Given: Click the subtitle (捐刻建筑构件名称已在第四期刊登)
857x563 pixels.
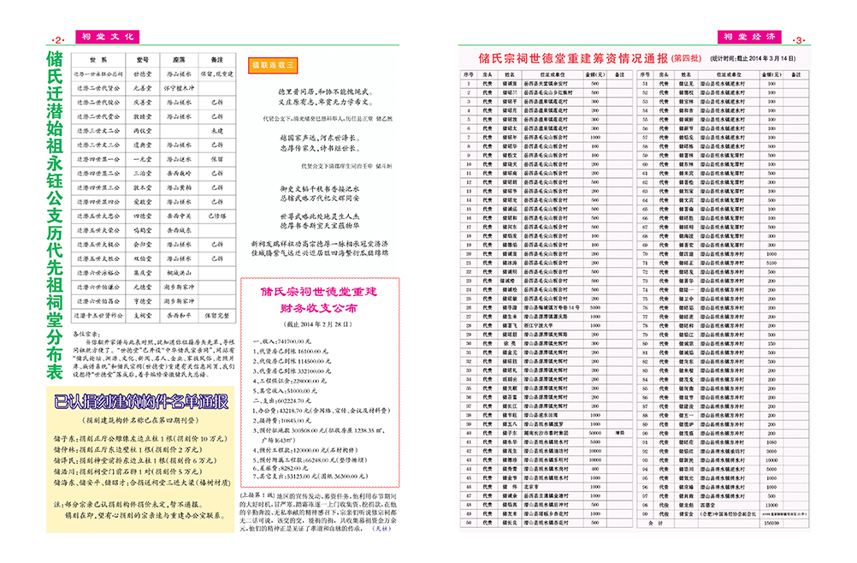Looking at the screenshot, I should pos(140,420).
